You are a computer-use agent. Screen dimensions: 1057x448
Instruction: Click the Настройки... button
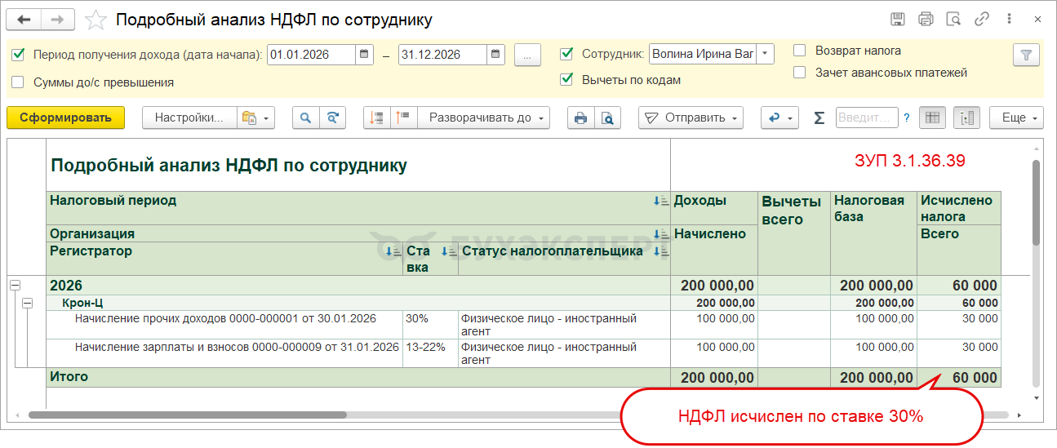pyautogui.click(x=189, y=118)
